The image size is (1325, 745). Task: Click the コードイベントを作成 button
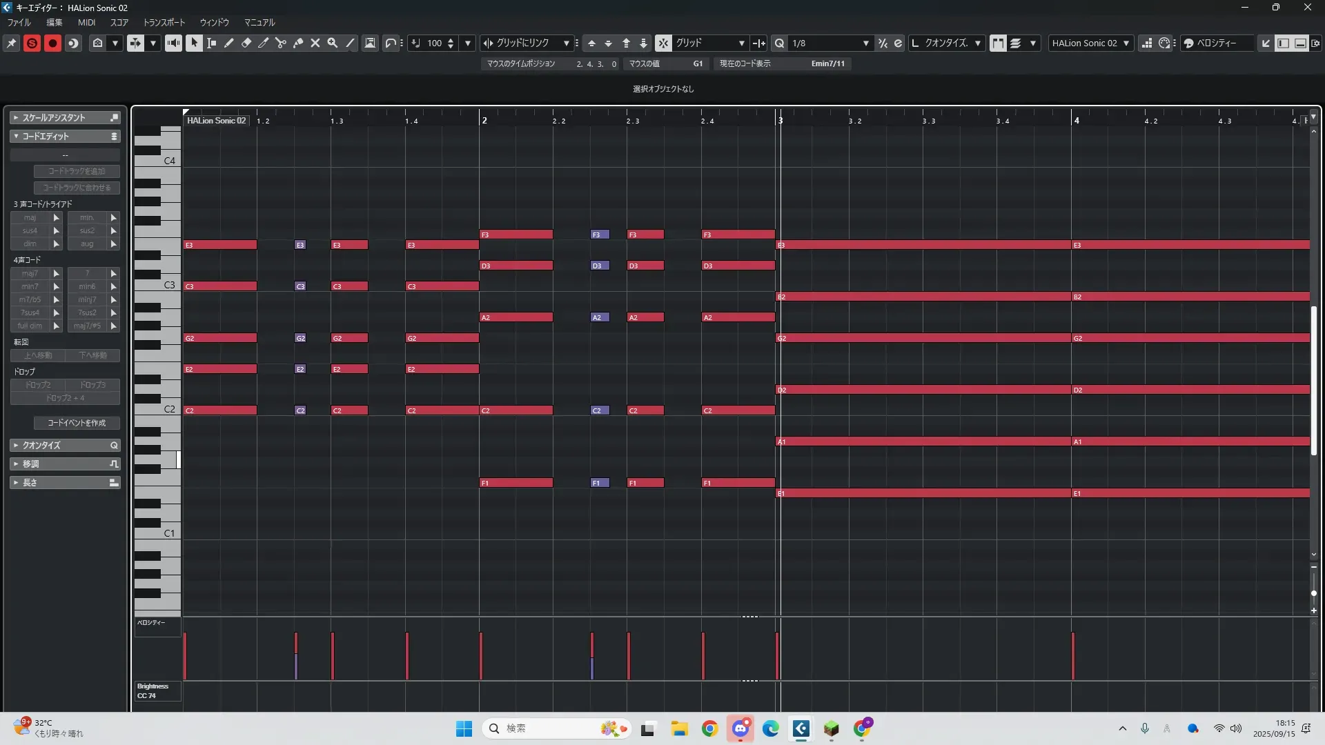(x=77, y=423)
